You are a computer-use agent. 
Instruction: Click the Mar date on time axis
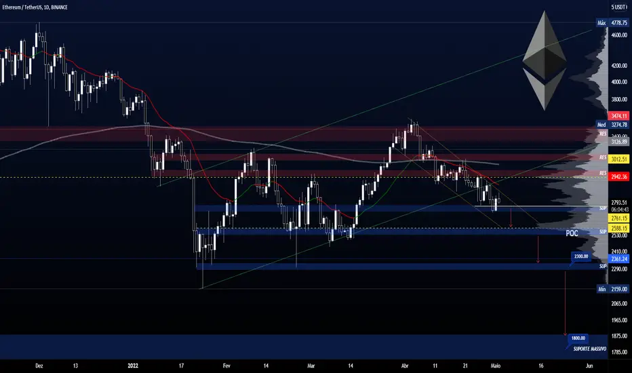311,366
